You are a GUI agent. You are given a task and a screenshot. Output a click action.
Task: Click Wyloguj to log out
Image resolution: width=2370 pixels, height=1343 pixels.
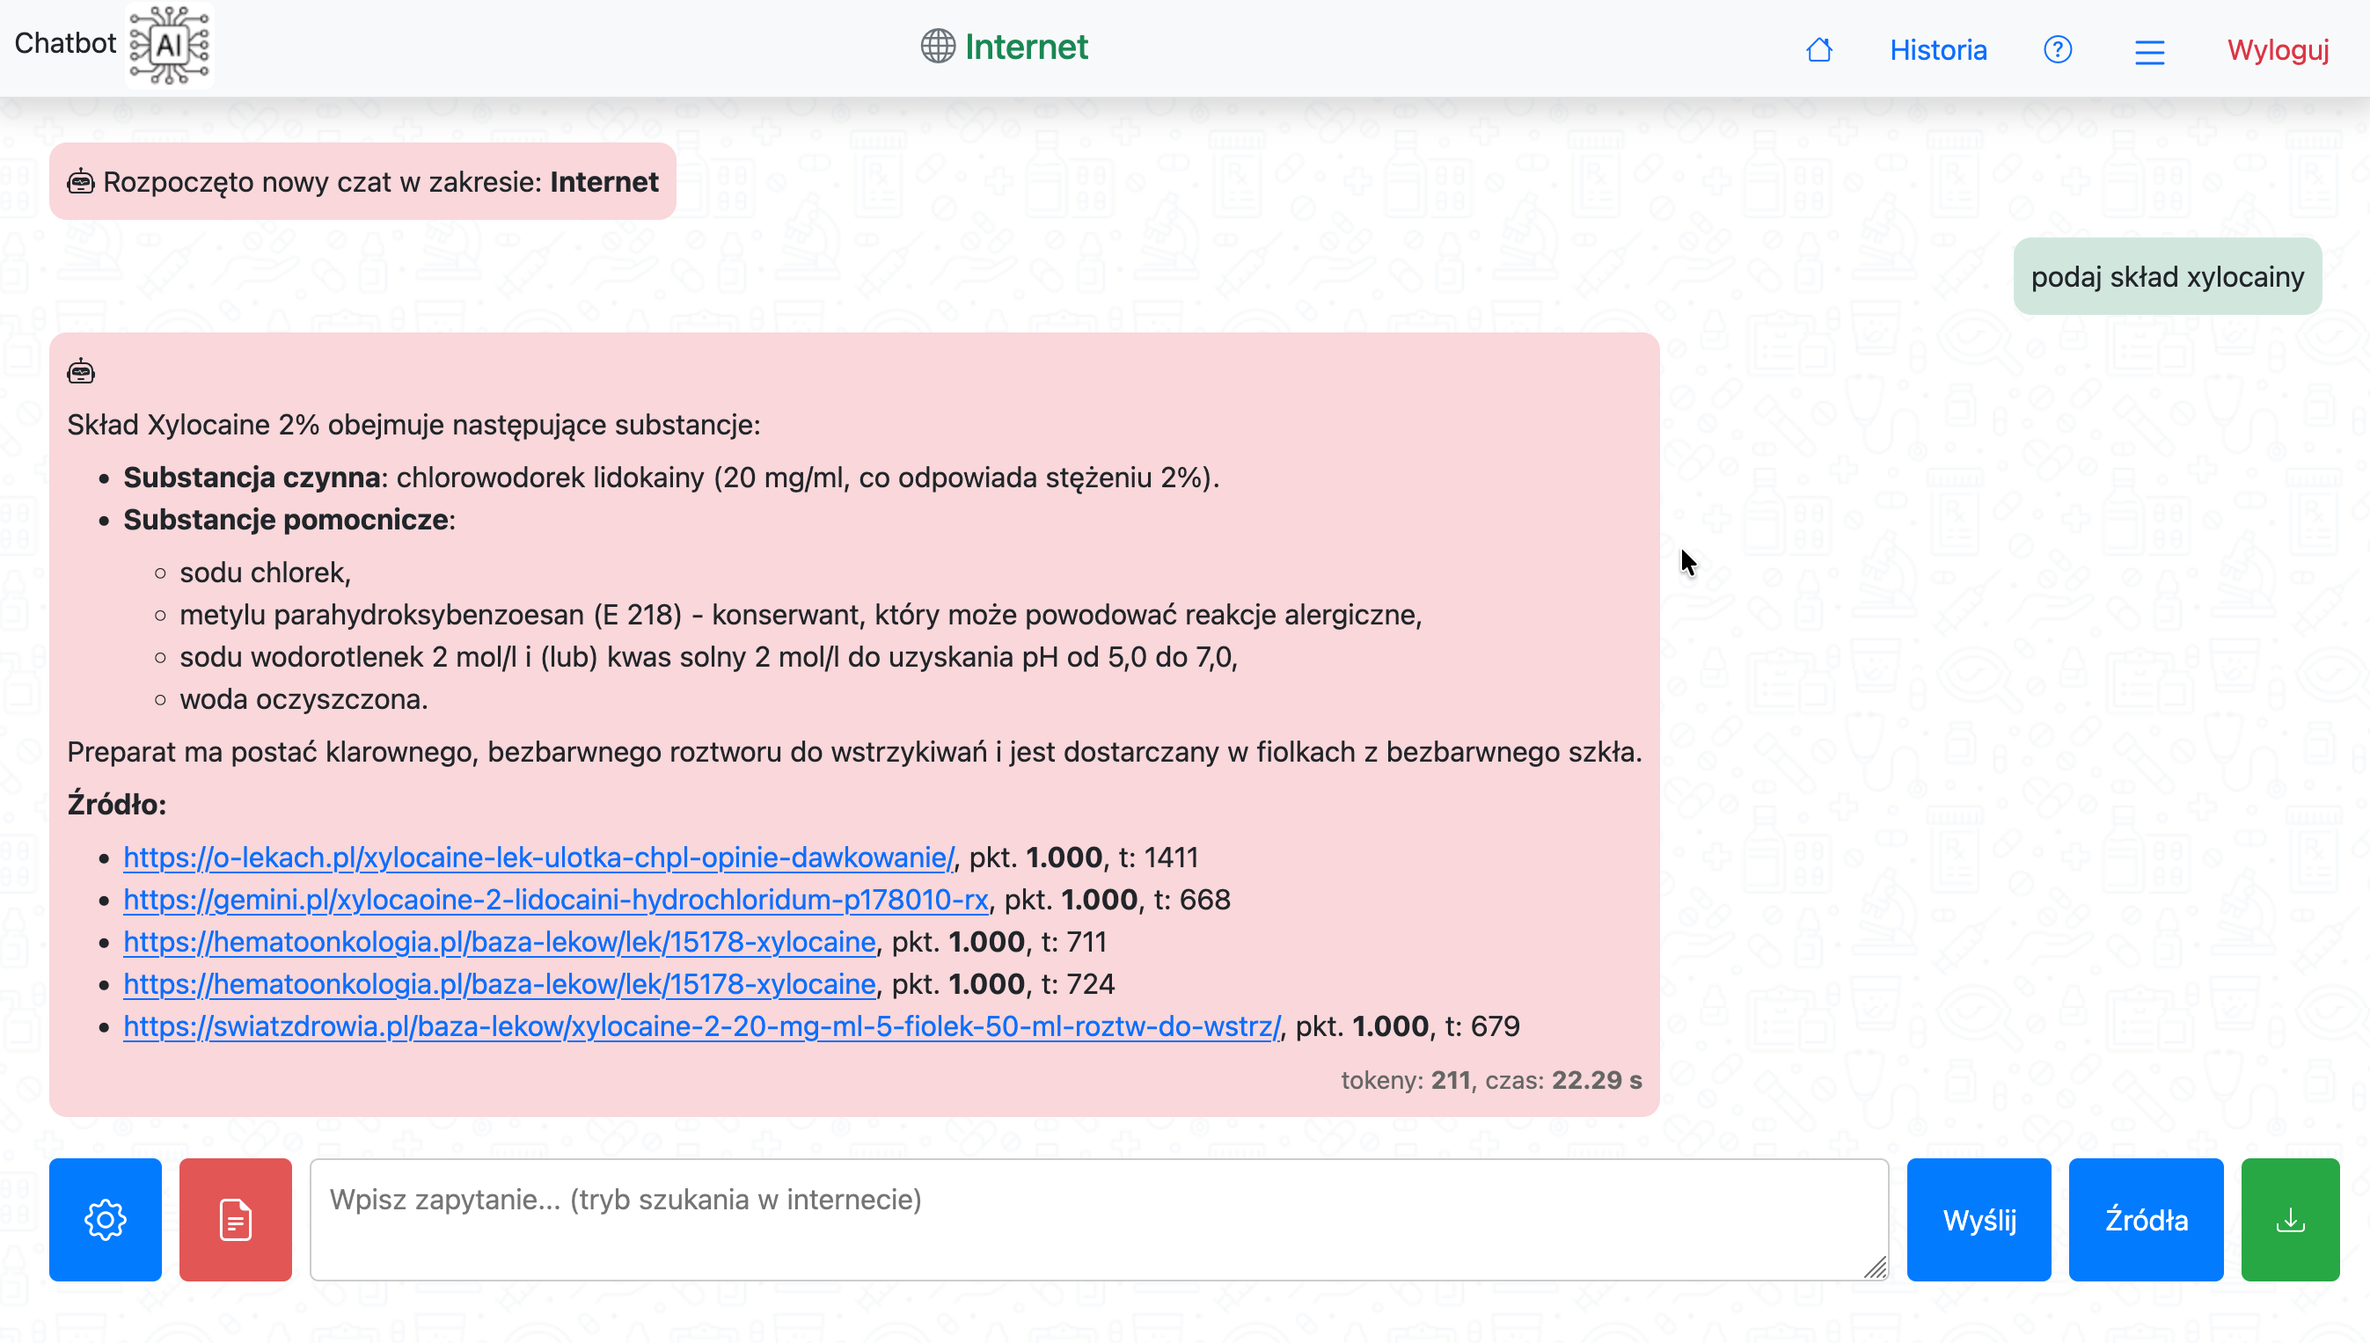2278,50
